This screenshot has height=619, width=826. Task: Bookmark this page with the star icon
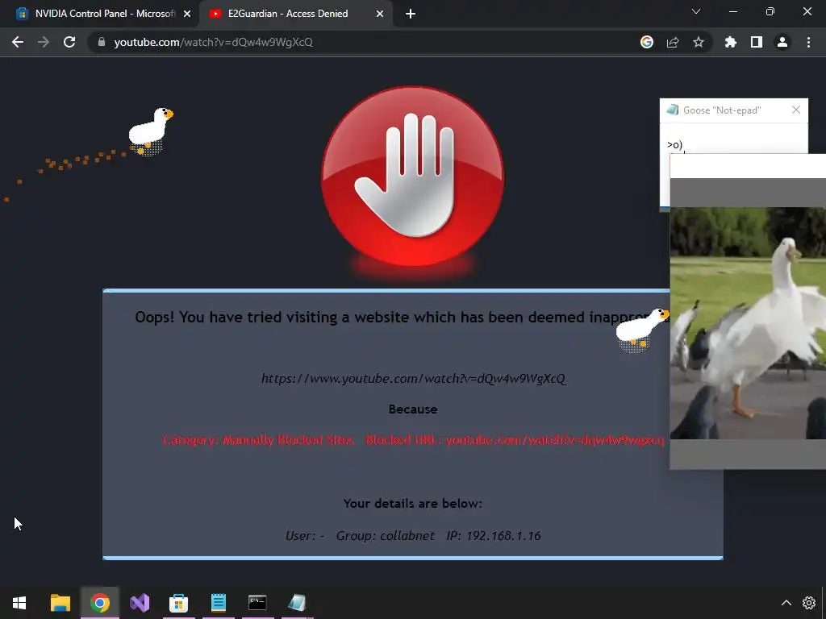pyautogui.click(x=699, y=42)
